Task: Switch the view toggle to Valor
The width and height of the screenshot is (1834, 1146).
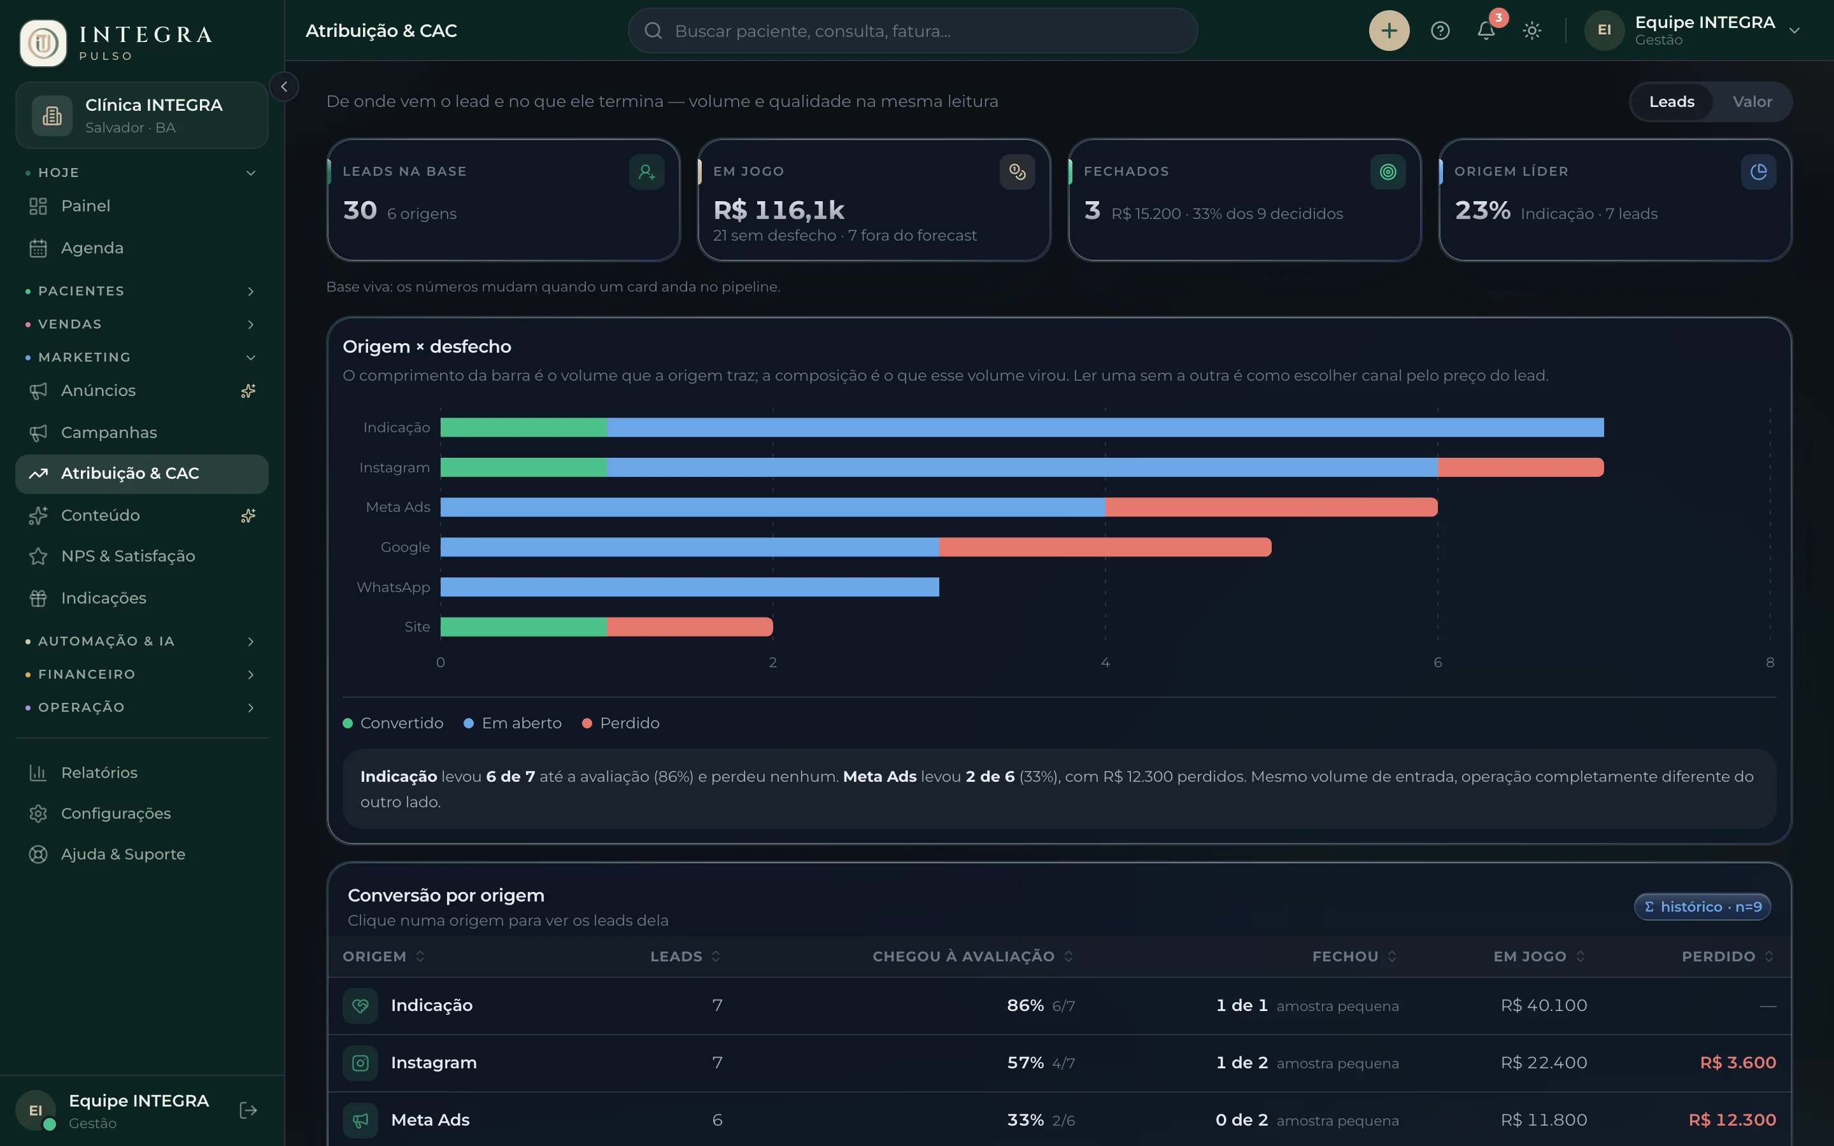Action: [1752, 102]
